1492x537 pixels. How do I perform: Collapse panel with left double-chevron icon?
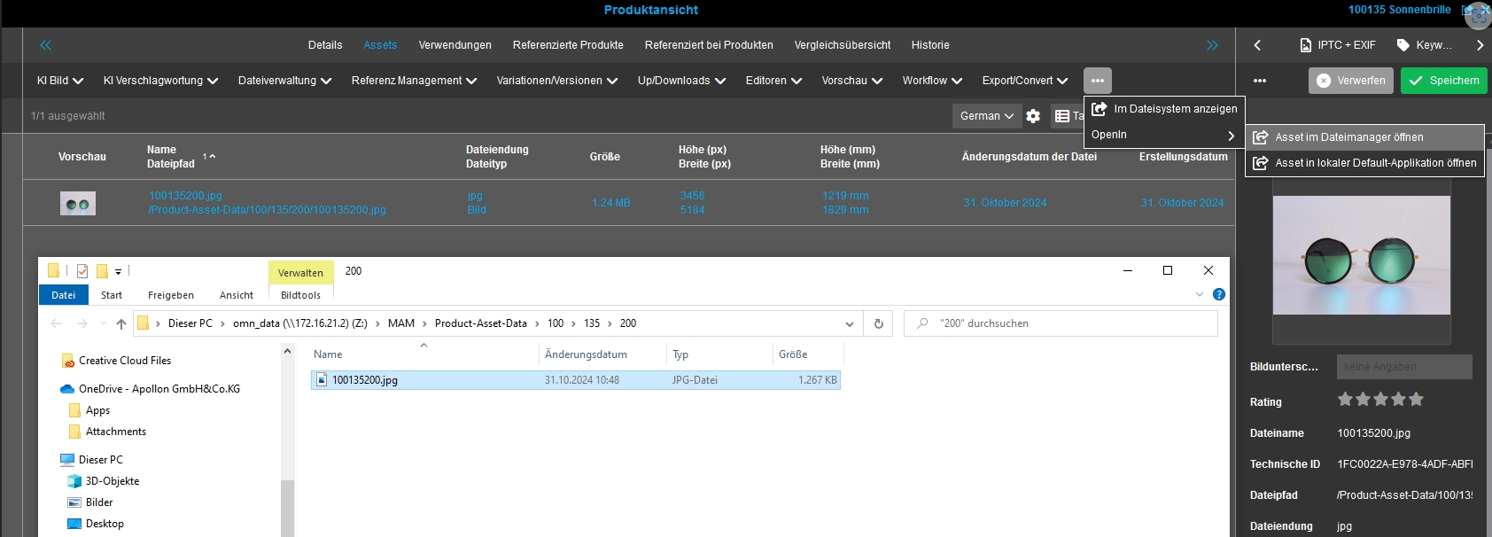46,45
